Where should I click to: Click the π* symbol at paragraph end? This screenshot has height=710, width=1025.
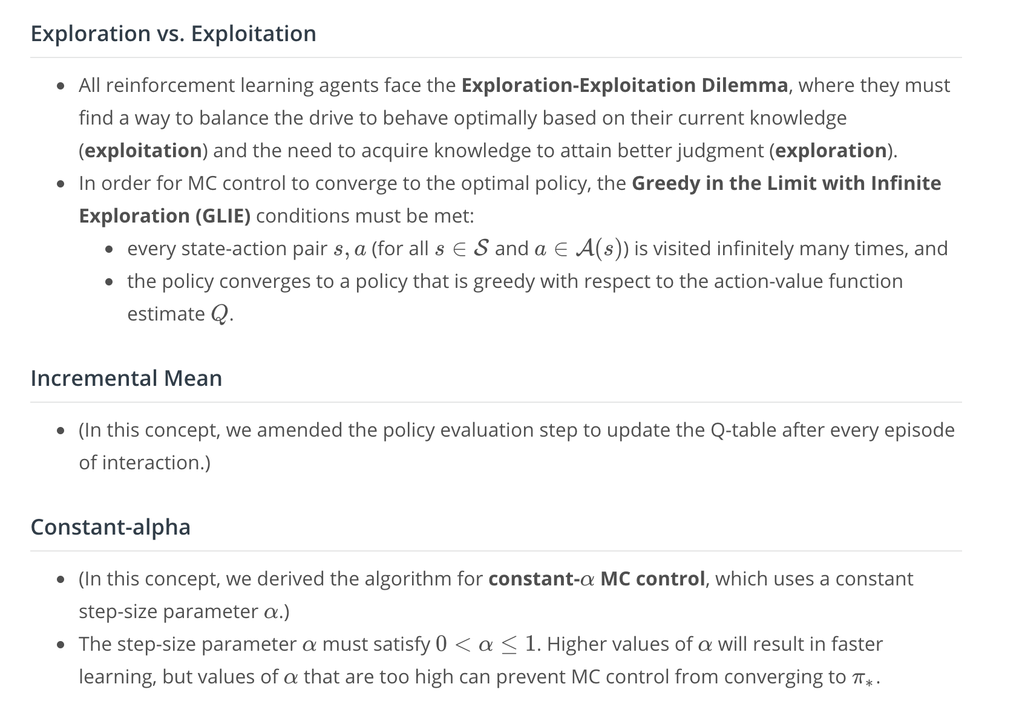tap(862, 678)
